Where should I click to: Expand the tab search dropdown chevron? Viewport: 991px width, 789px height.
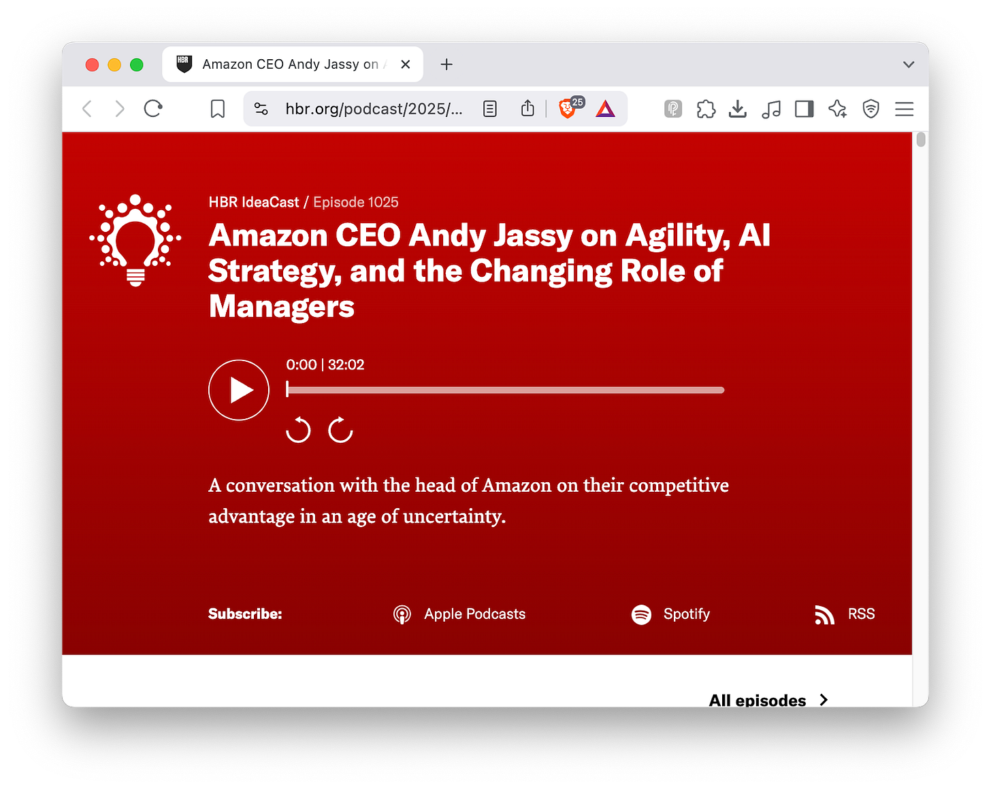pos(909,65)
